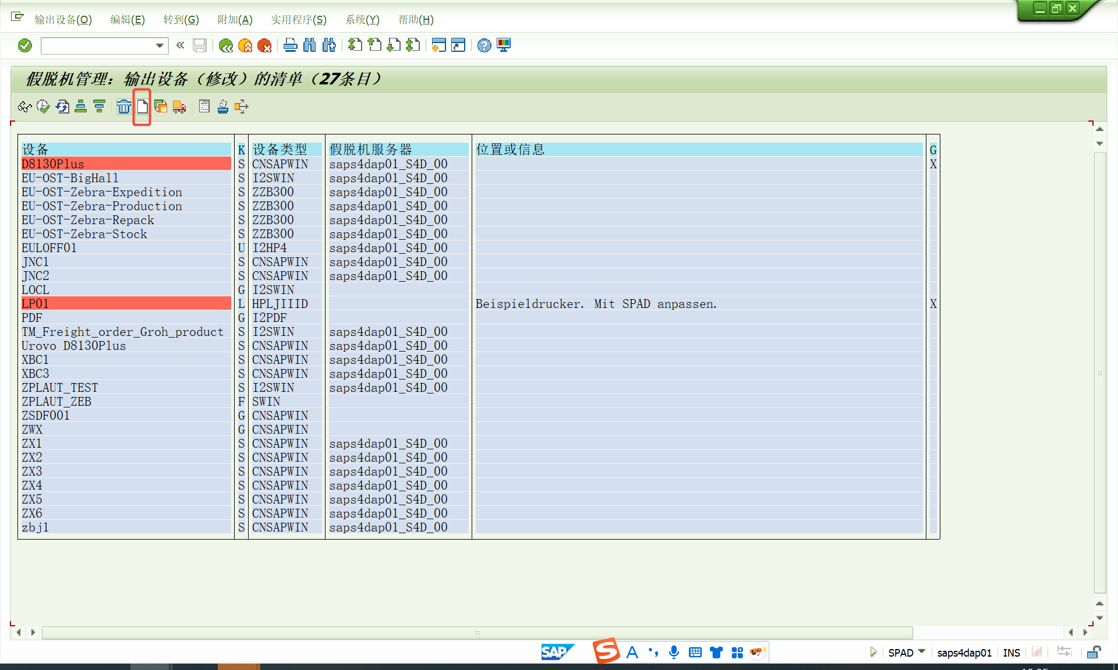Click the Display/Change glasses icon
The image size is (1118, 670).
24,107
